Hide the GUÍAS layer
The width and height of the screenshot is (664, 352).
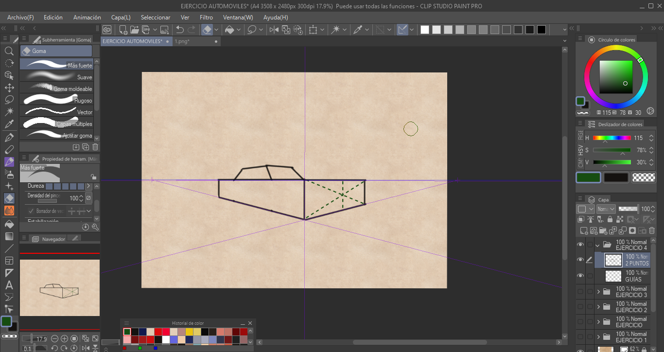(580, 276)
